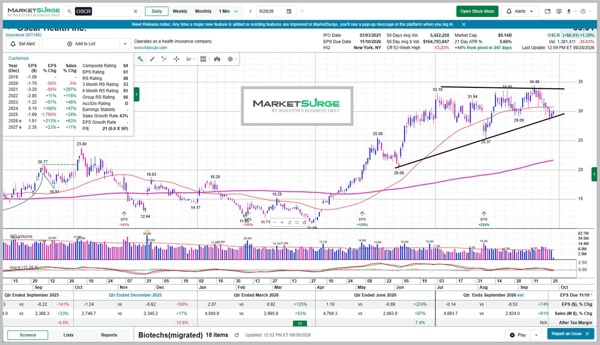Open the www.hioscar.com website link
Screen dimensions: 600x345
pyautogui.click(x=150, y=48)
